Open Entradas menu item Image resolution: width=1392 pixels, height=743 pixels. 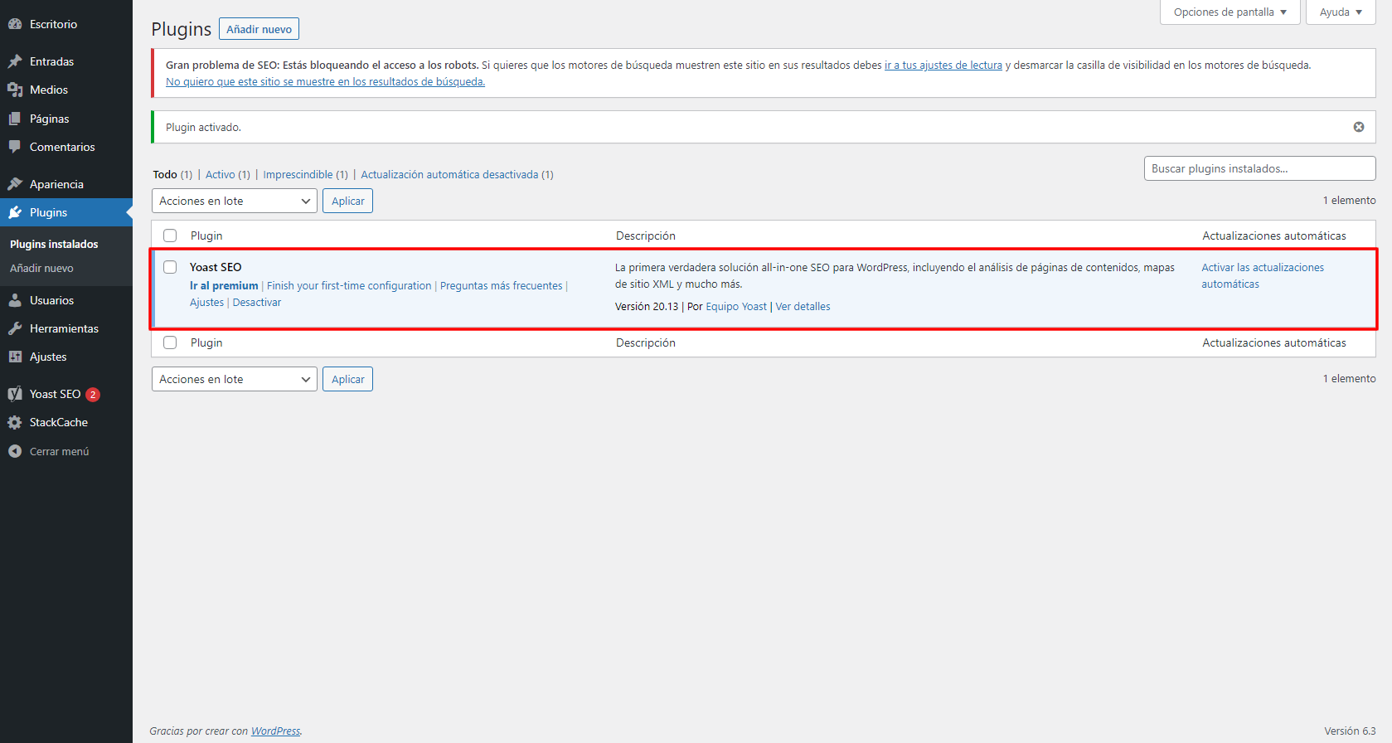[66, 61]
